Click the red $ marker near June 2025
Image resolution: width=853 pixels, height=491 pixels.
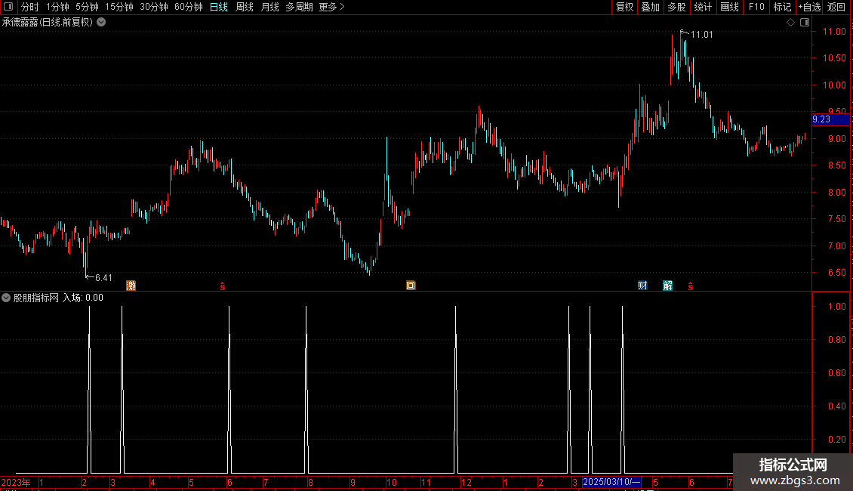[x=691, y=286]
